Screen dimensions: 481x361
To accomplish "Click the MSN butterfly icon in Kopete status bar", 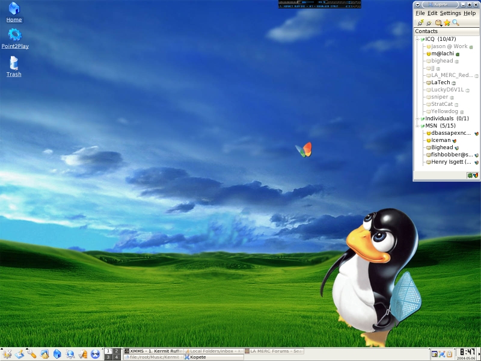I will [476, 175].
